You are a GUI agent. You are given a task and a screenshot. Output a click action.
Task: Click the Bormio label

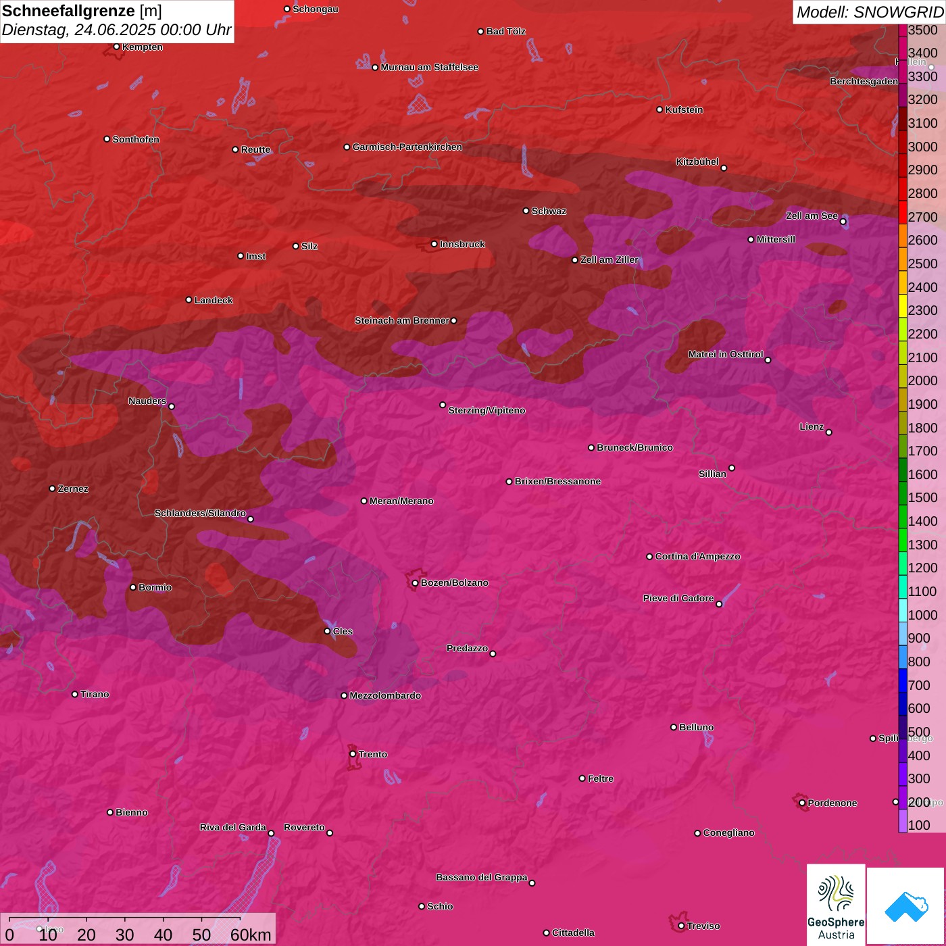pos(155,587)
